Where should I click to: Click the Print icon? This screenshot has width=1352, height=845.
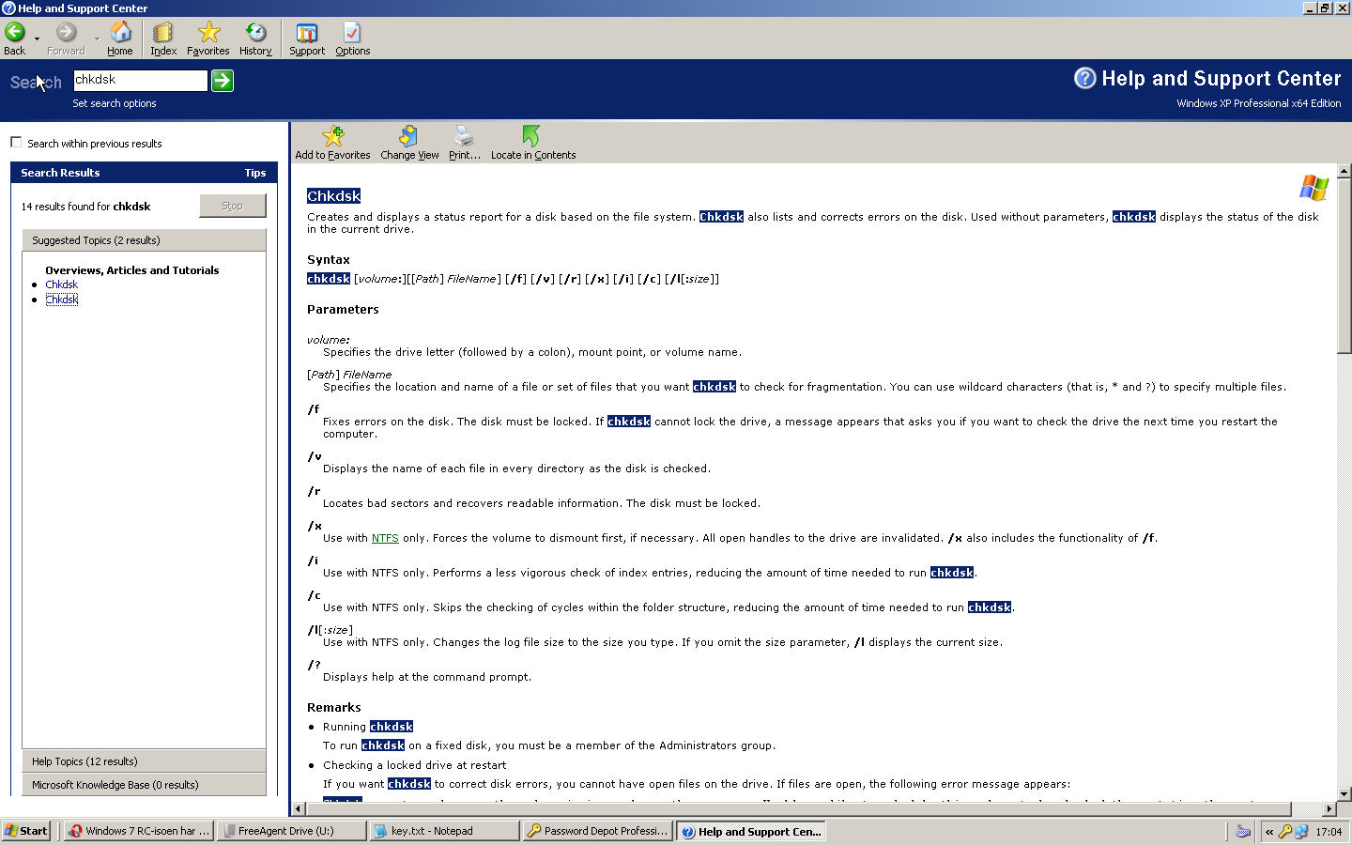(464, 143)
